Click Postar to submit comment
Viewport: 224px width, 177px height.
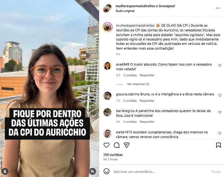[x=216, y=172]
